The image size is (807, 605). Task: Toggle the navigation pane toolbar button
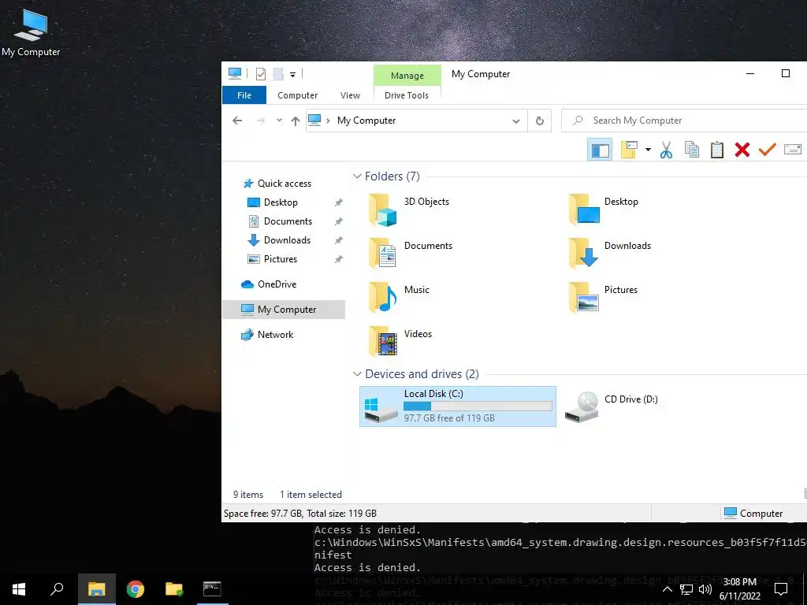pos(600,150)
